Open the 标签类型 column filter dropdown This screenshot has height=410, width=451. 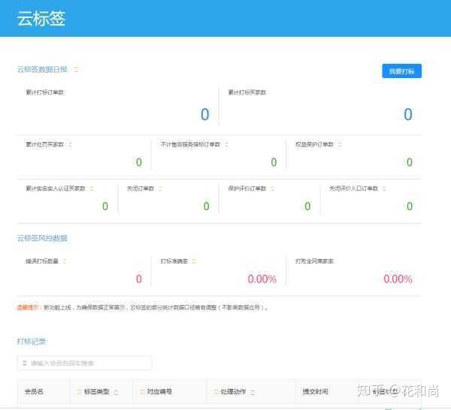click(116, 392)
